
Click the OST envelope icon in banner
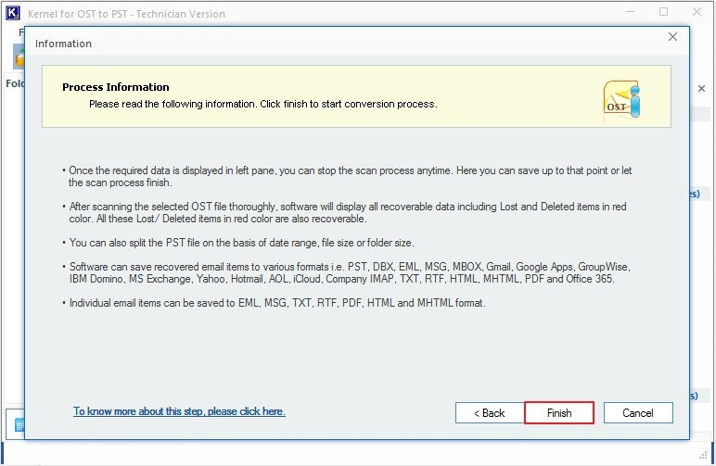coord(621,100)
